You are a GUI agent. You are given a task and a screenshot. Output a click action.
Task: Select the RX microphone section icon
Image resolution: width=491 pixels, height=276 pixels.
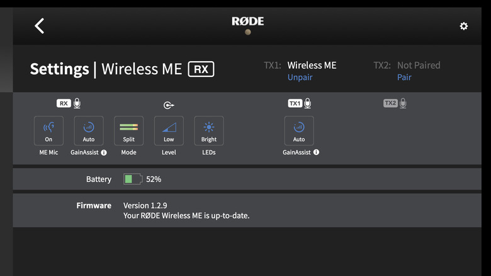point(69,103)
